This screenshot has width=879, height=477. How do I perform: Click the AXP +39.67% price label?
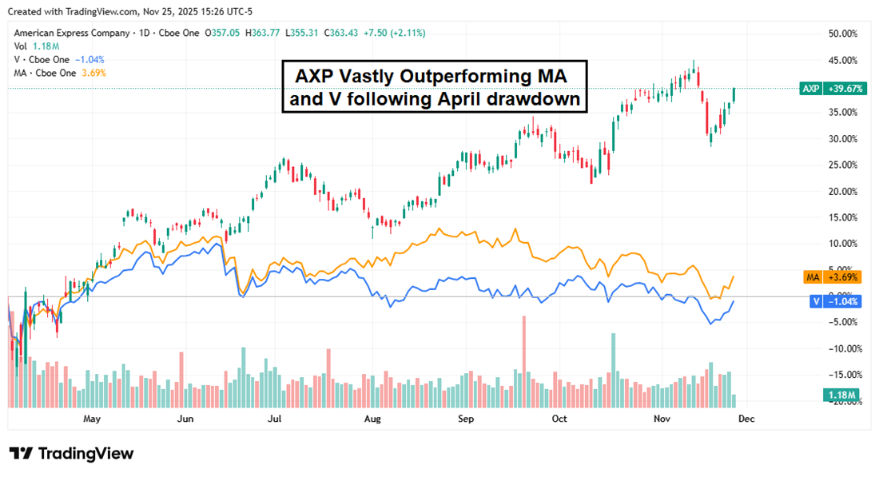[833, 89]
